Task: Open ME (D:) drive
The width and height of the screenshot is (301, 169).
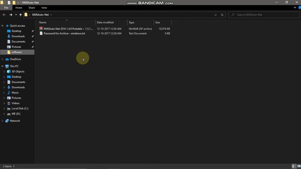Action: click(16, 114)
